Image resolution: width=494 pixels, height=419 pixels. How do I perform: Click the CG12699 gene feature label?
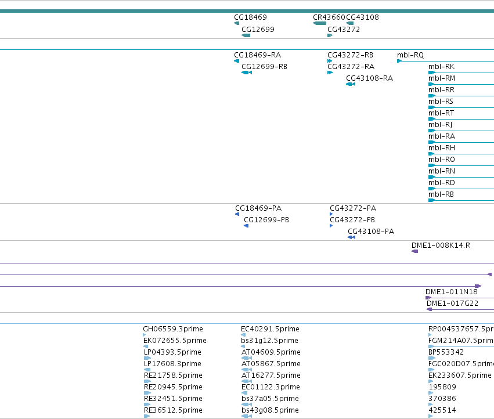(x=258, y=30)
